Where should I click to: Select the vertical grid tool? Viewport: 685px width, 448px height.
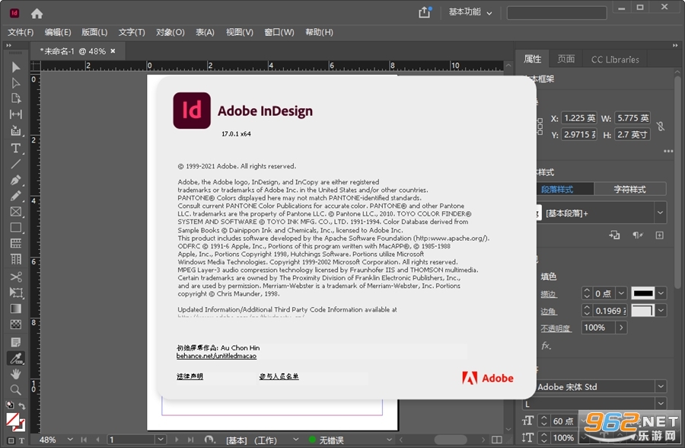click(x=16, y=259)
